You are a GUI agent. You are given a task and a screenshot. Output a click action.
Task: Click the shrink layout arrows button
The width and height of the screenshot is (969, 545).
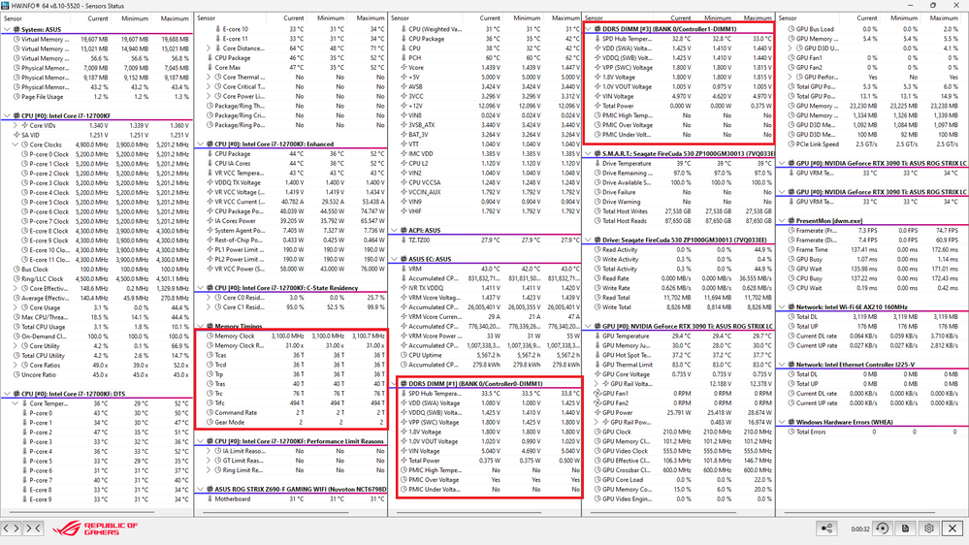click(x=33, y=528)
